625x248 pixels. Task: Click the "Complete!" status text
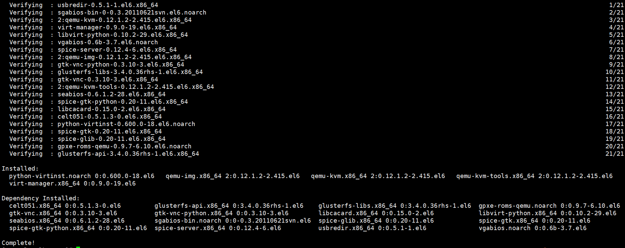(18, 243)
